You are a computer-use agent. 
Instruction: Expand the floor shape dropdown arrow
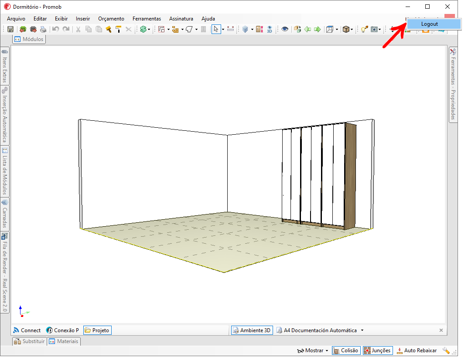(196, 29)
